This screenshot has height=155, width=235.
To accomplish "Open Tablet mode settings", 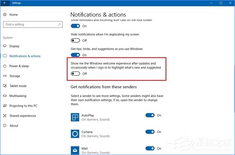I will click(x=18, y=86).
